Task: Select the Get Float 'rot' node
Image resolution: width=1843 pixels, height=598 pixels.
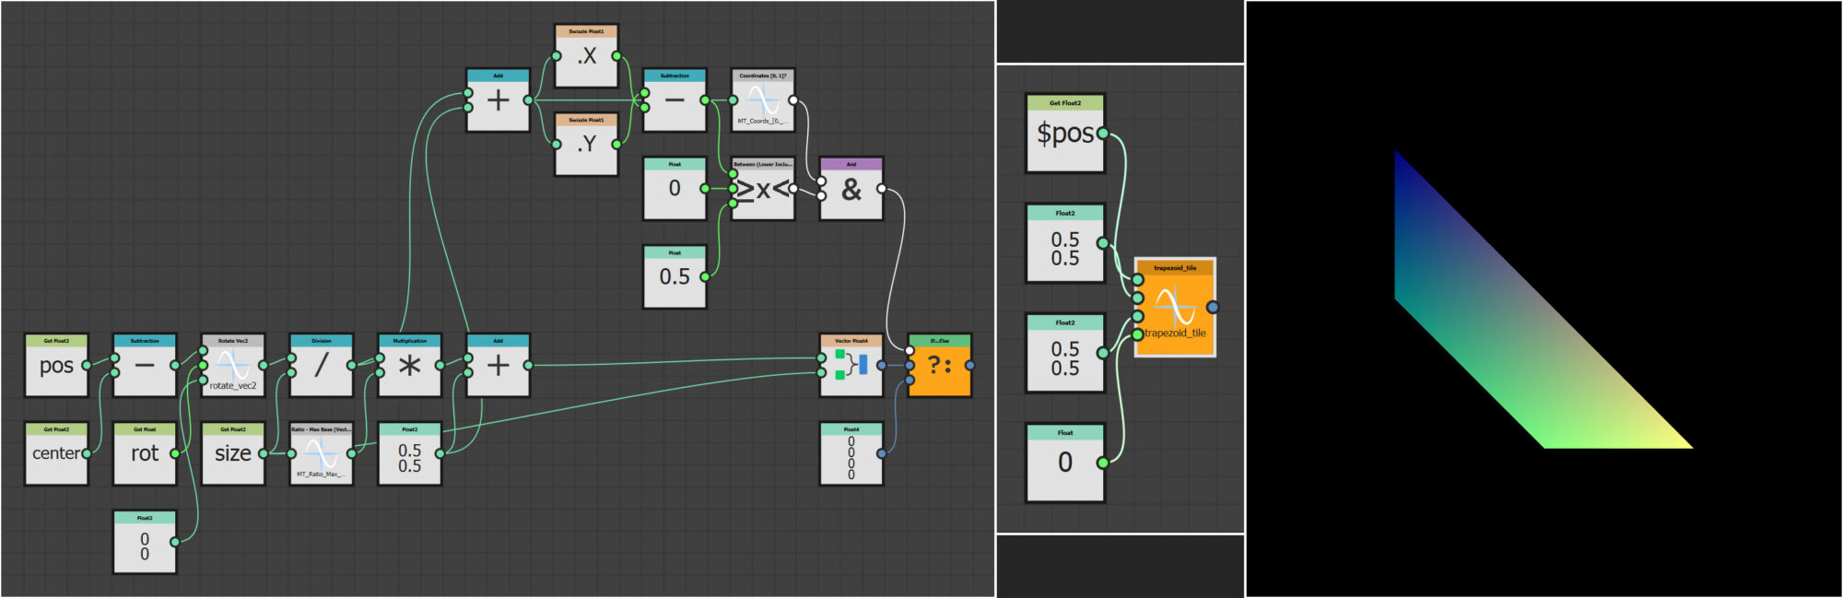Action: click(x=145, y=453)
